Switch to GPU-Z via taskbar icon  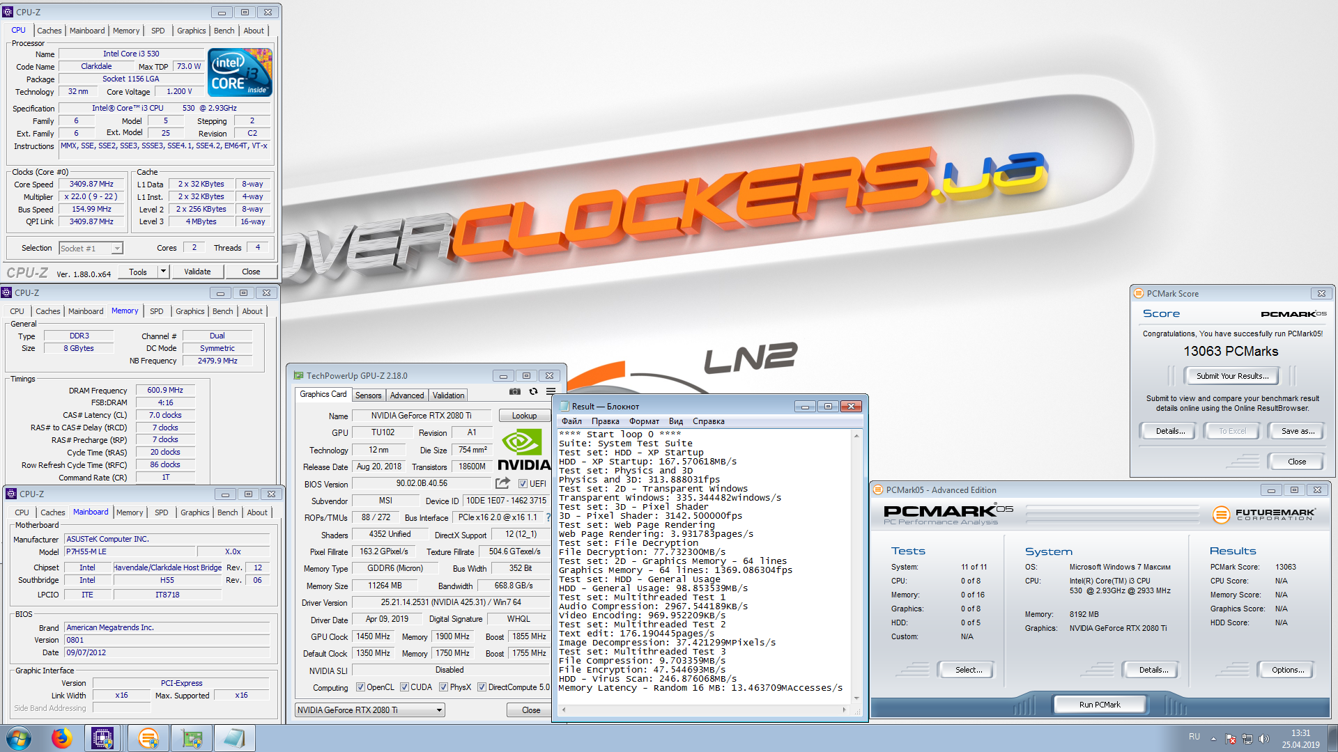click(192, 738)
